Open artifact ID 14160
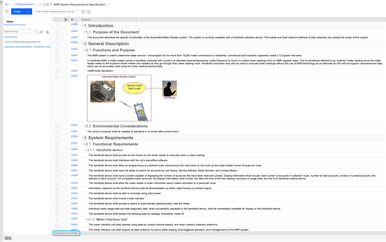The width and height of the screenshot is (386, 242). pyautogui.click(x=74, y=193)
